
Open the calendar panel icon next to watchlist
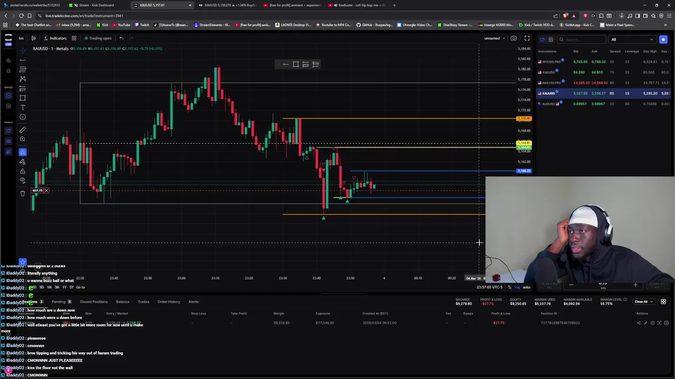point(551,39)
